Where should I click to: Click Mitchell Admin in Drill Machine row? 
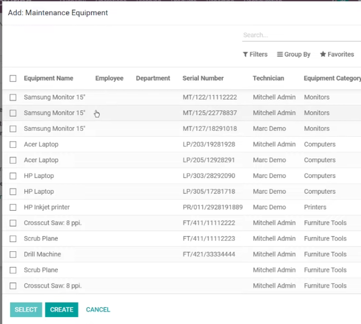(x=274, y=254)
